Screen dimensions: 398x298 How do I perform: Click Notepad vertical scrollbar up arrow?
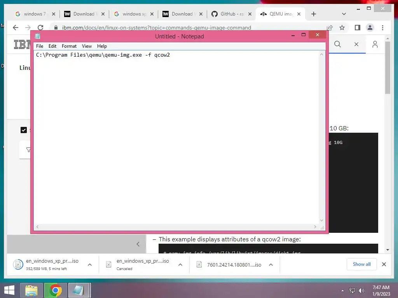pyautogui.click(x=321, y=54)
